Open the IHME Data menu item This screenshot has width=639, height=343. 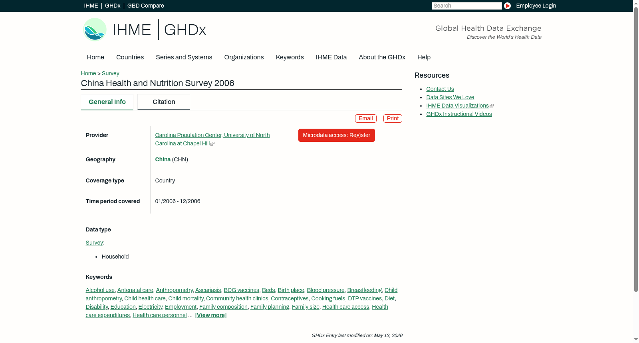tap(331, 57)
